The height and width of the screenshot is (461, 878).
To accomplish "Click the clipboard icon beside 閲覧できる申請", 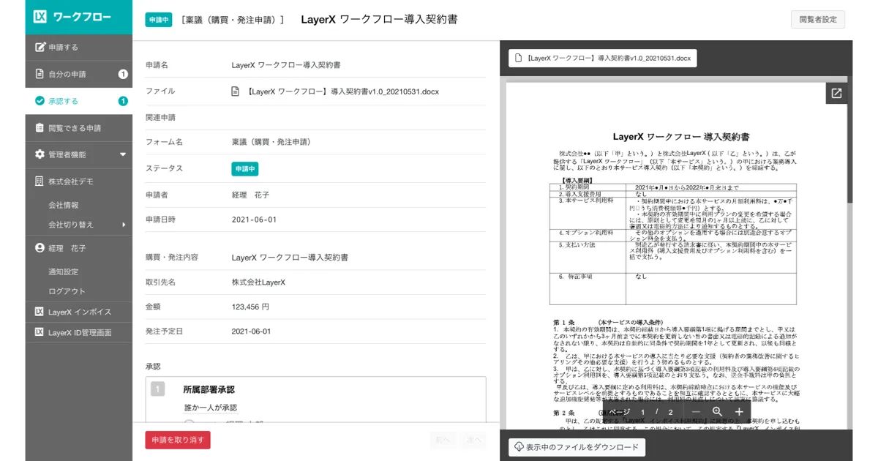I will (40, 128).
